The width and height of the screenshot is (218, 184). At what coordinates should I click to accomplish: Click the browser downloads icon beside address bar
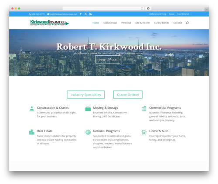click(148, 8)
